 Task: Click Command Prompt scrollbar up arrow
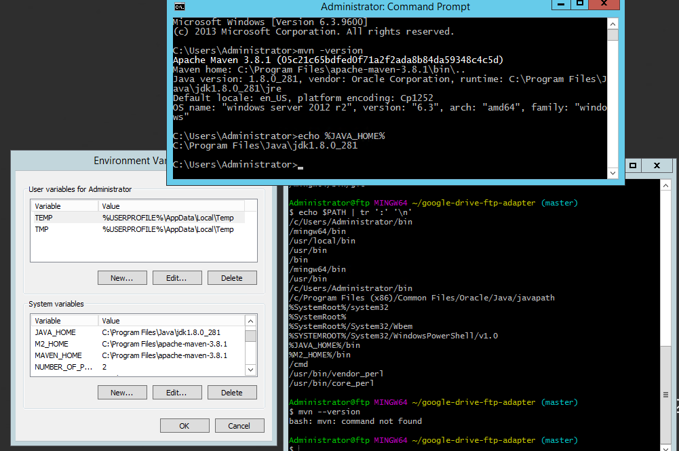tap(613, 24)
